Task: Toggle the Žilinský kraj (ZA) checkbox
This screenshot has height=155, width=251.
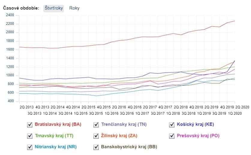Action: click(x=96, y=136)
